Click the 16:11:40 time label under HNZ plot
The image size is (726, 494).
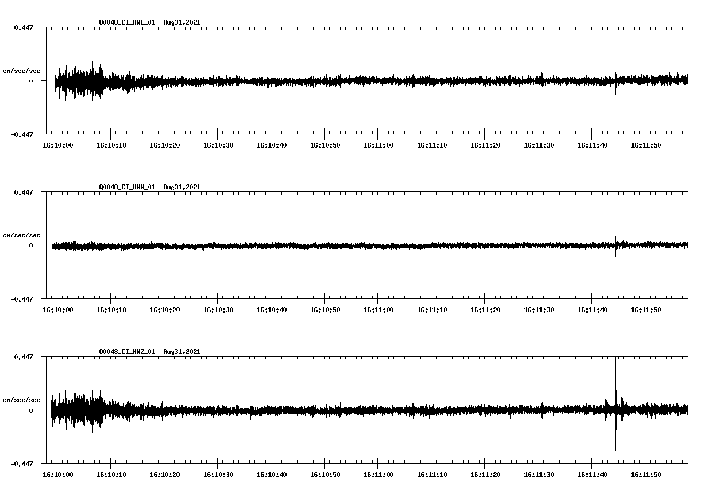pos(592,475)
